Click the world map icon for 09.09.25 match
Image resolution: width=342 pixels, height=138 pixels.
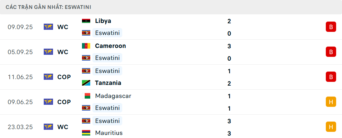(x=48, y=27)
